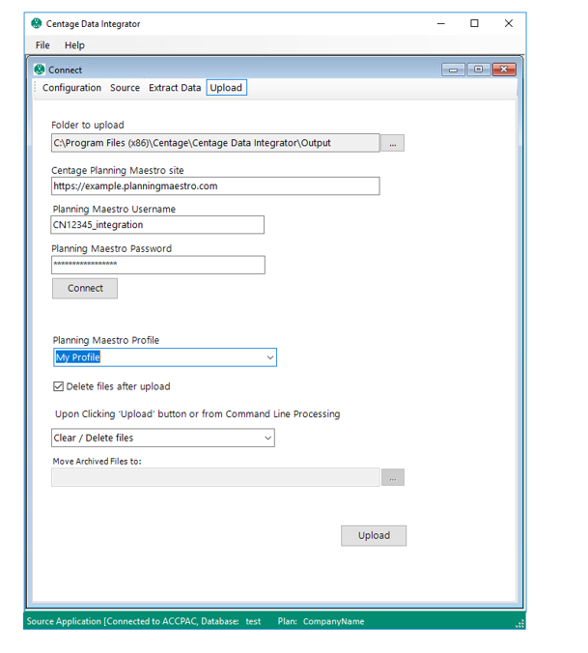Click the Centage Planning Maestro site field

click(x=215, y=185)
